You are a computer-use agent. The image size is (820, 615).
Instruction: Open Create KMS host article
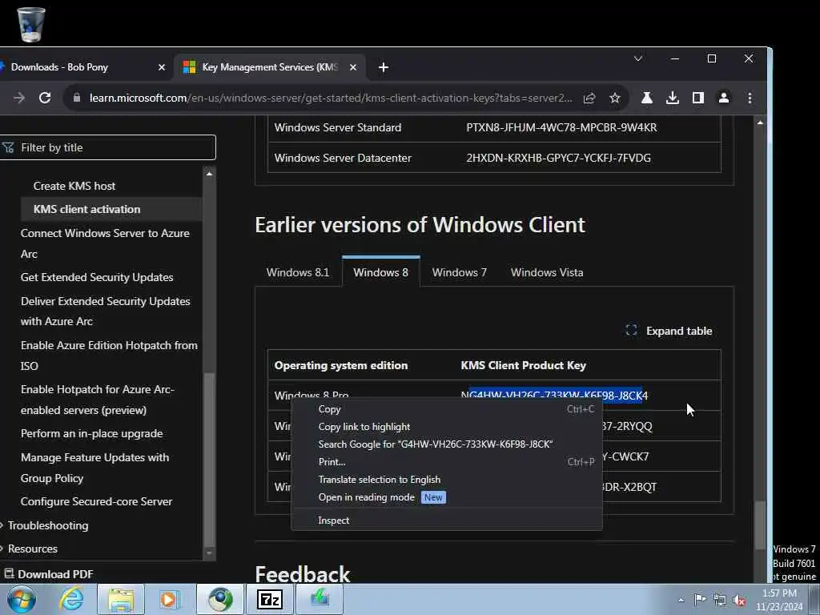click(x=74, y=186)
